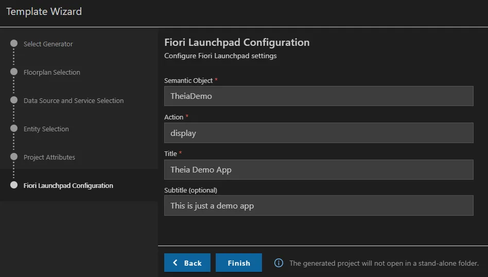The width and height of the screenshot is (488, 277).
Task: Click the Subtitle optional text field
Action: point(318,205)
